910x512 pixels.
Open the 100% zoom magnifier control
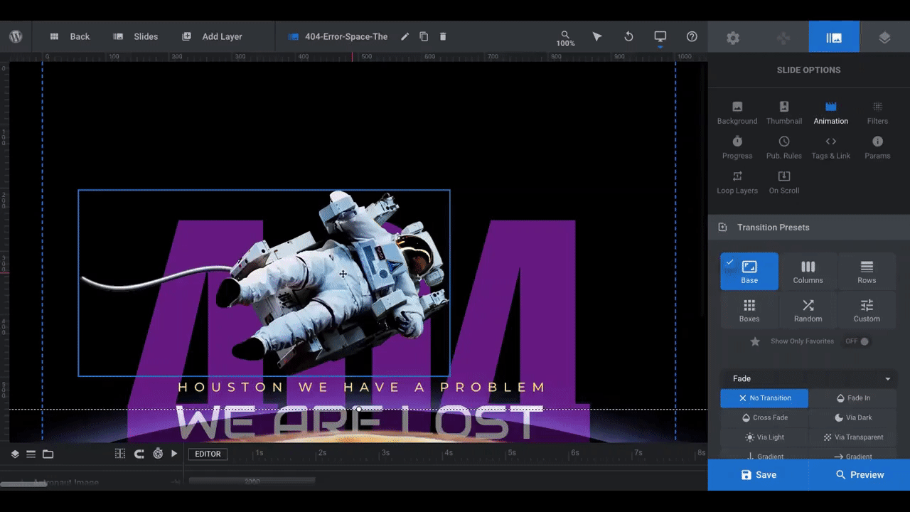point(565,38)
